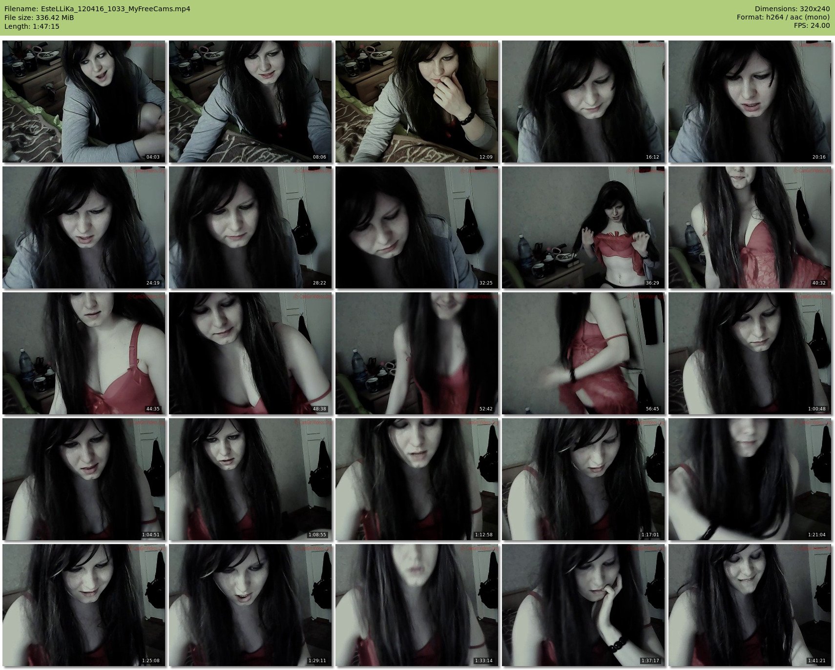835x670 pixels.
Task: Open the thumbnail at 1:29:11
Action: 250,605
